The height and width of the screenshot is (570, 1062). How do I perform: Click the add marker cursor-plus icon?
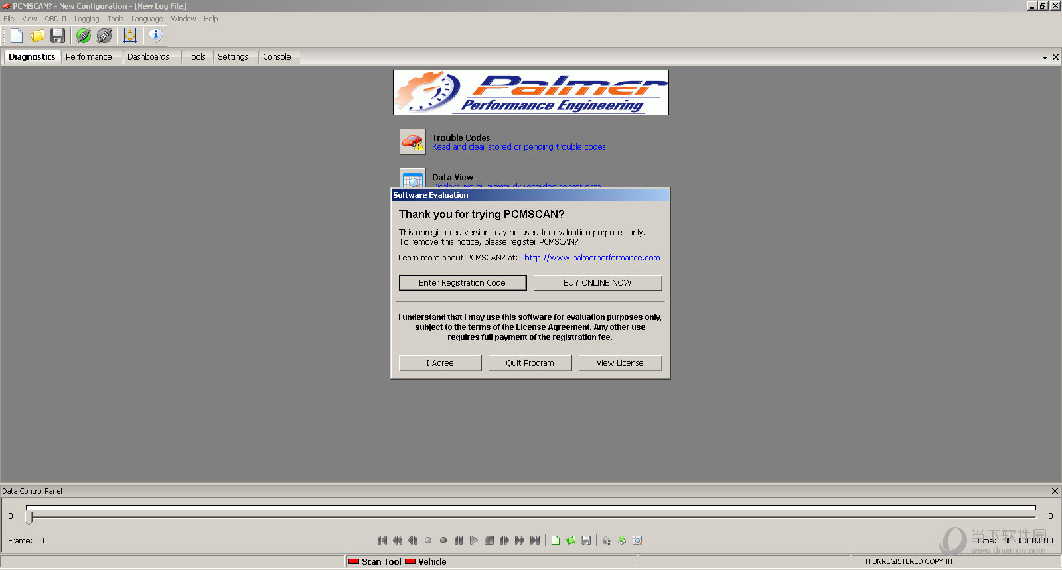click(607, 540)
